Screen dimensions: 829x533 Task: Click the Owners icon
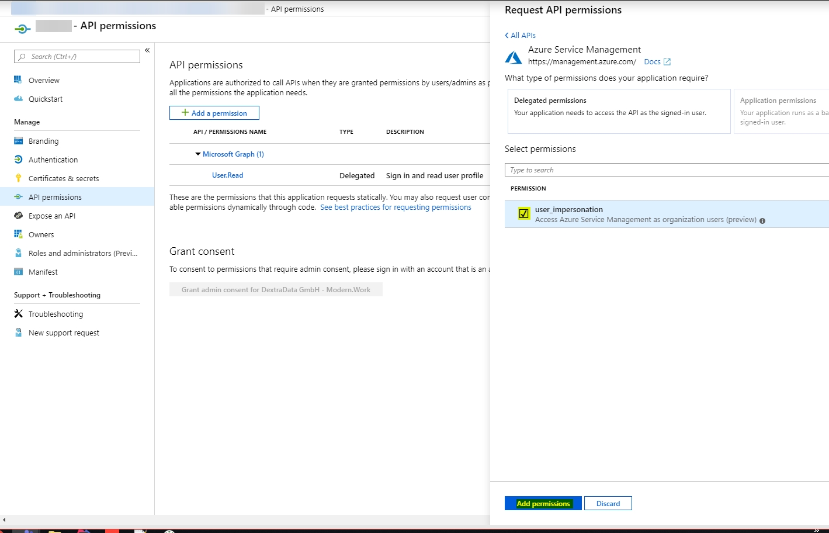point(18,234)
